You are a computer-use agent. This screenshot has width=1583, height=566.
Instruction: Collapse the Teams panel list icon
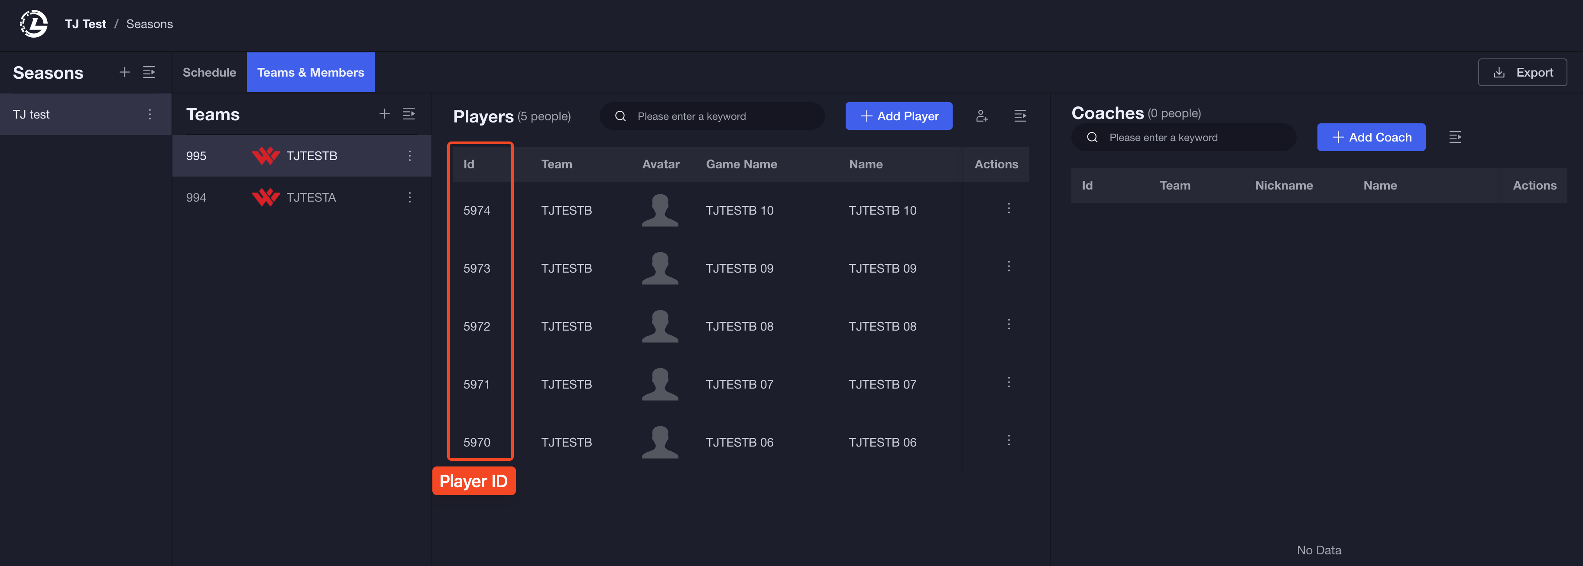click(409, 113)
